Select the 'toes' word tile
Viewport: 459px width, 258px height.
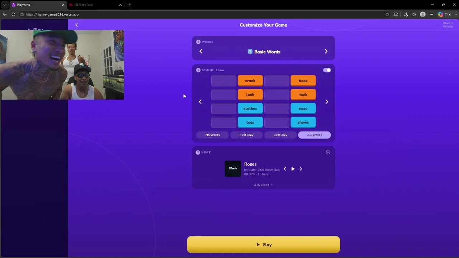coord(250,123)
